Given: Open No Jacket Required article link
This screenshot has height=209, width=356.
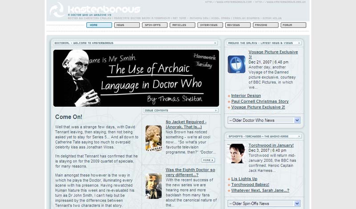Looking at the screenshot, I should click(186, 125).
